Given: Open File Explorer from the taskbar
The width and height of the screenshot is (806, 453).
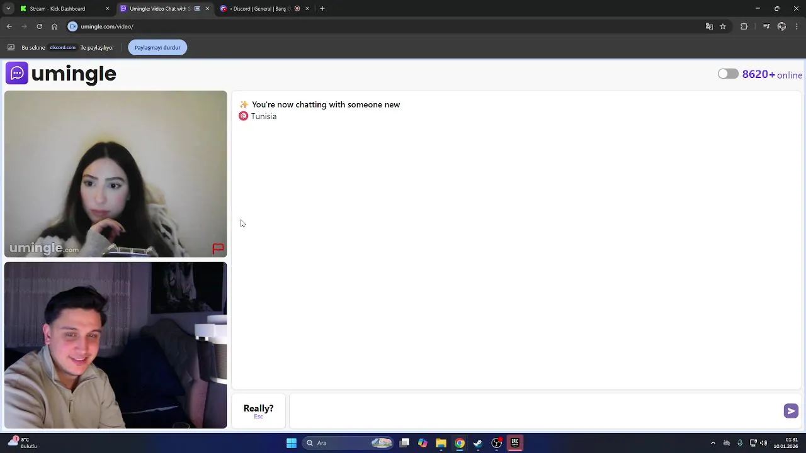Looking at the screenshot, I should pos(441,443).
